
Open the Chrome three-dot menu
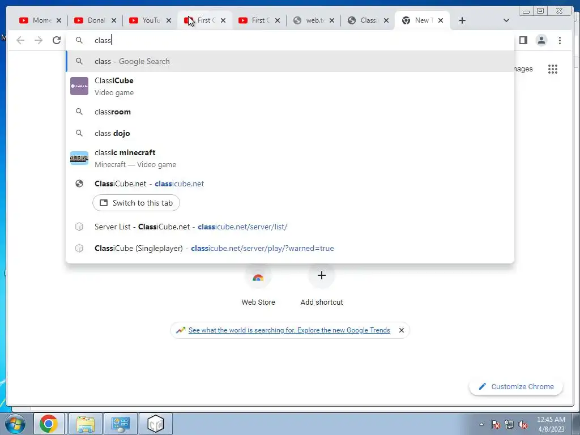pyautogui.click(x=560, y=40)
